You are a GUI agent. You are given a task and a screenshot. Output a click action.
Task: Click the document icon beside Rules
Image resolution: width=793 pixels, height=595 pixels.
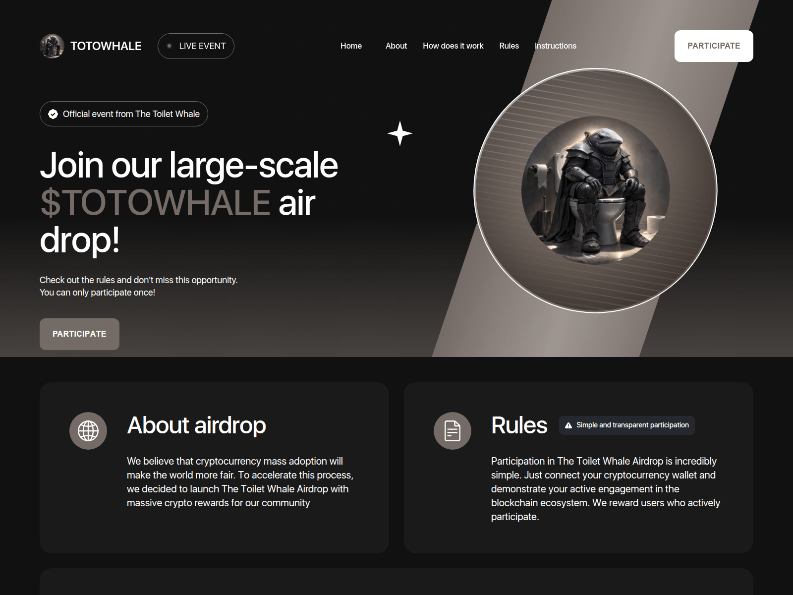[x=453, y=430]
